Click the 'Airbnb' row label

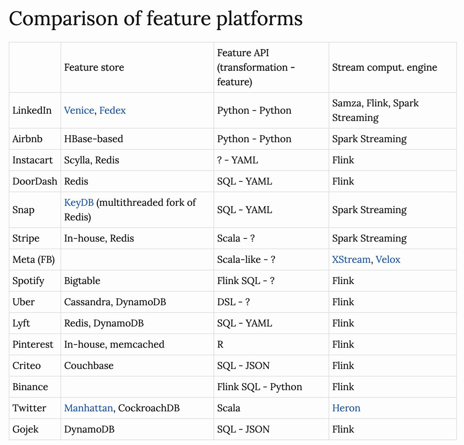[27, 139]
